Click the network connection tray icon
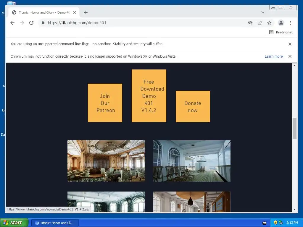The width and height of the screenshot is (303, 227). [281, 223]
